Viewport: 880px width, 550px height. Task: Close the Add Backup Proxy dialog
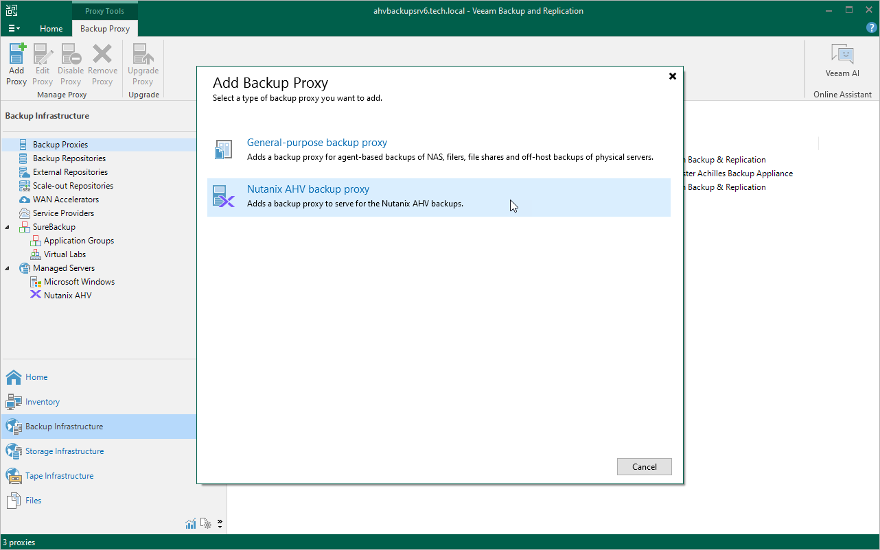tap(673, 76)
